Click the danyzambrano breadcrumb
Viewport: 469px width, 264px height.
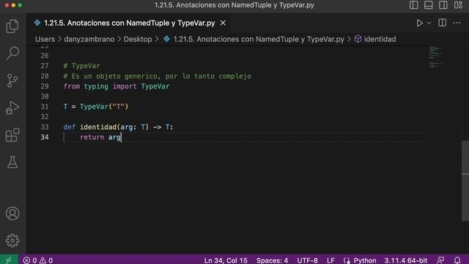[x=89, y=39]
